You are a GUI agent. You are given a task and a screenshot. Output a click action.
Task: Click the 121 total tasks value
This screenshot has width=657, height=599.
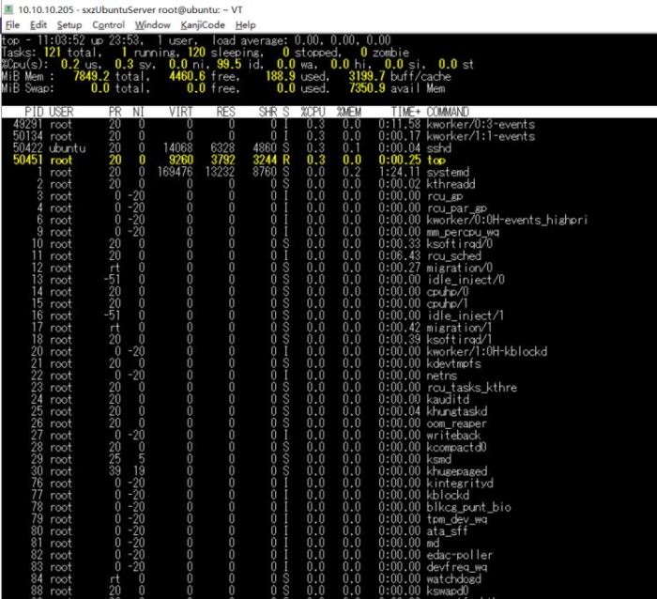(x=53, y=53)
